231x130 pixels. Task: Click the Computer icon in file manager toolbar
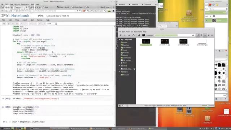pyautogui.click(x=144, y=35)
